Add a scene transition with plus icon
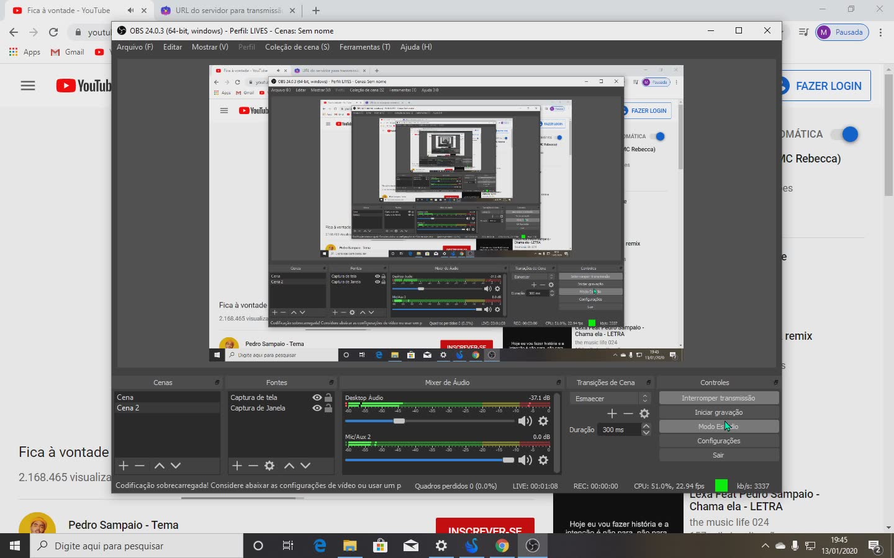 click(612, 414)
